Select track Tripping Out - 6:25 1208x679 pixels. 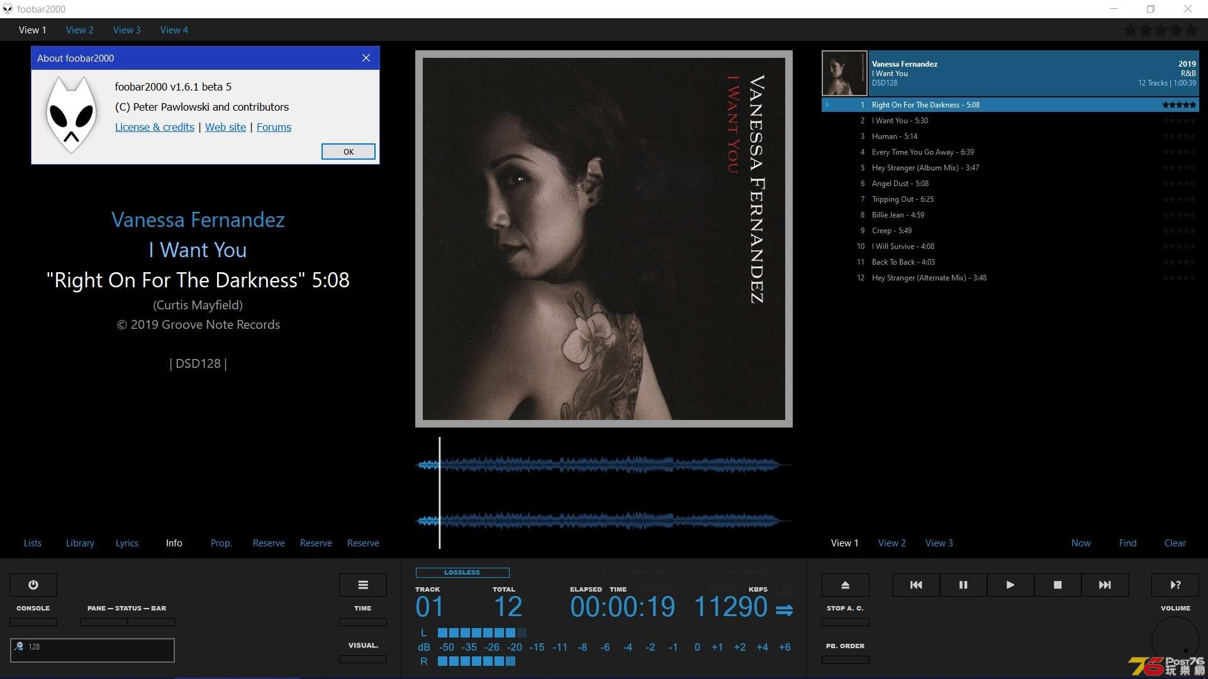(1010, 199)
